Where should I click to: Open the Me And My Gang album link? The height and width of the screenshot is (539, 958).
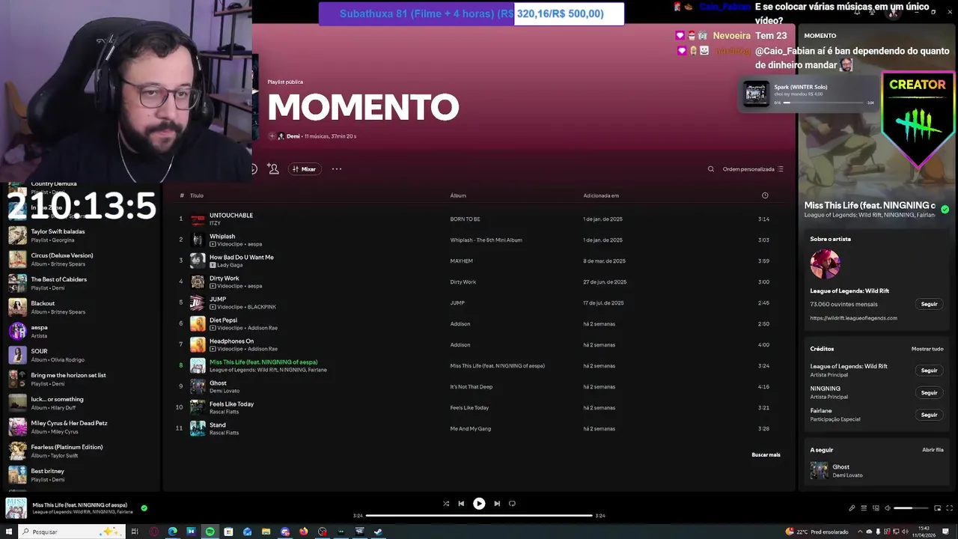click(470, 429)
